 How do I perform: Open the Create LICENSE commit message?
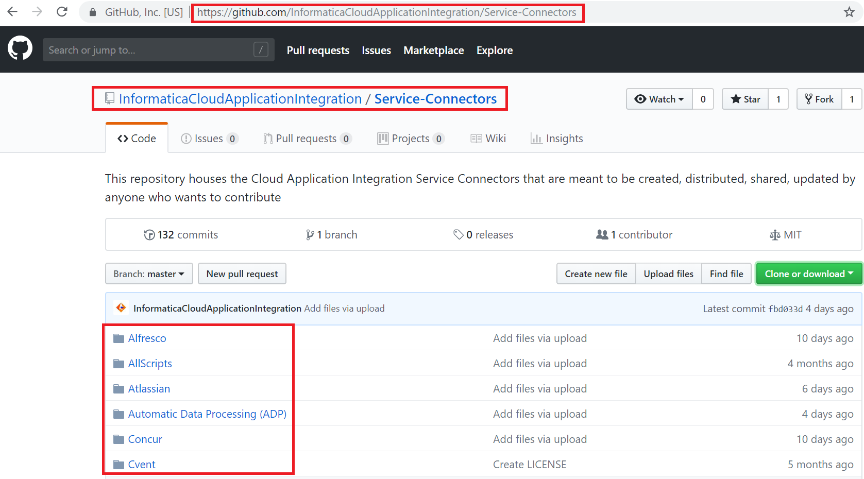[530, 465]
